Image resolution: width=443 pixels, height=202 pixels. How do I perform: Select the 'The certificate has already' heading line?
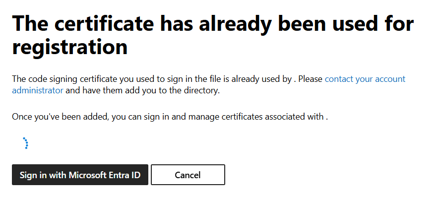213,23
